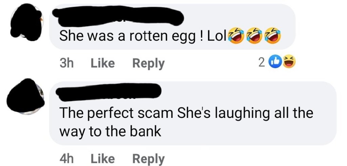Like the perfect scam comment

[x=103, y=159]
